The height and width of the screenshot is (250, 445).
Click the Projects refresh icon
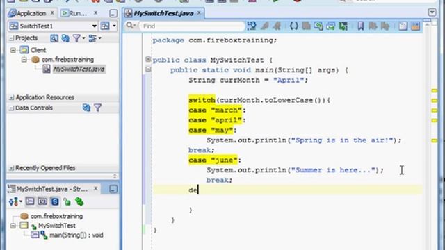[65, 38]
